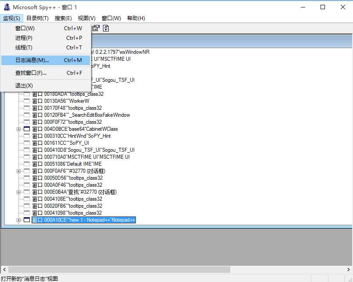Select row 000A0F46 tooltips_class32
This screenshot has height=282, width=353.
click(67, 185)
